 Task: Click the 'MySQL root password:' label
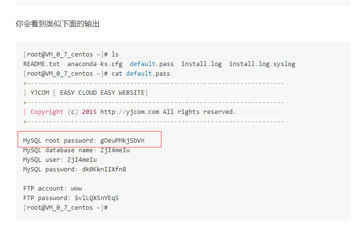59,141
